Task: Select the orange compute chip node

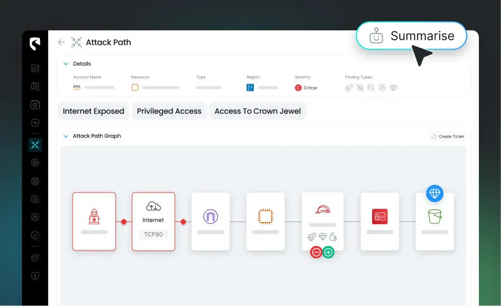Action: [265, 221]
